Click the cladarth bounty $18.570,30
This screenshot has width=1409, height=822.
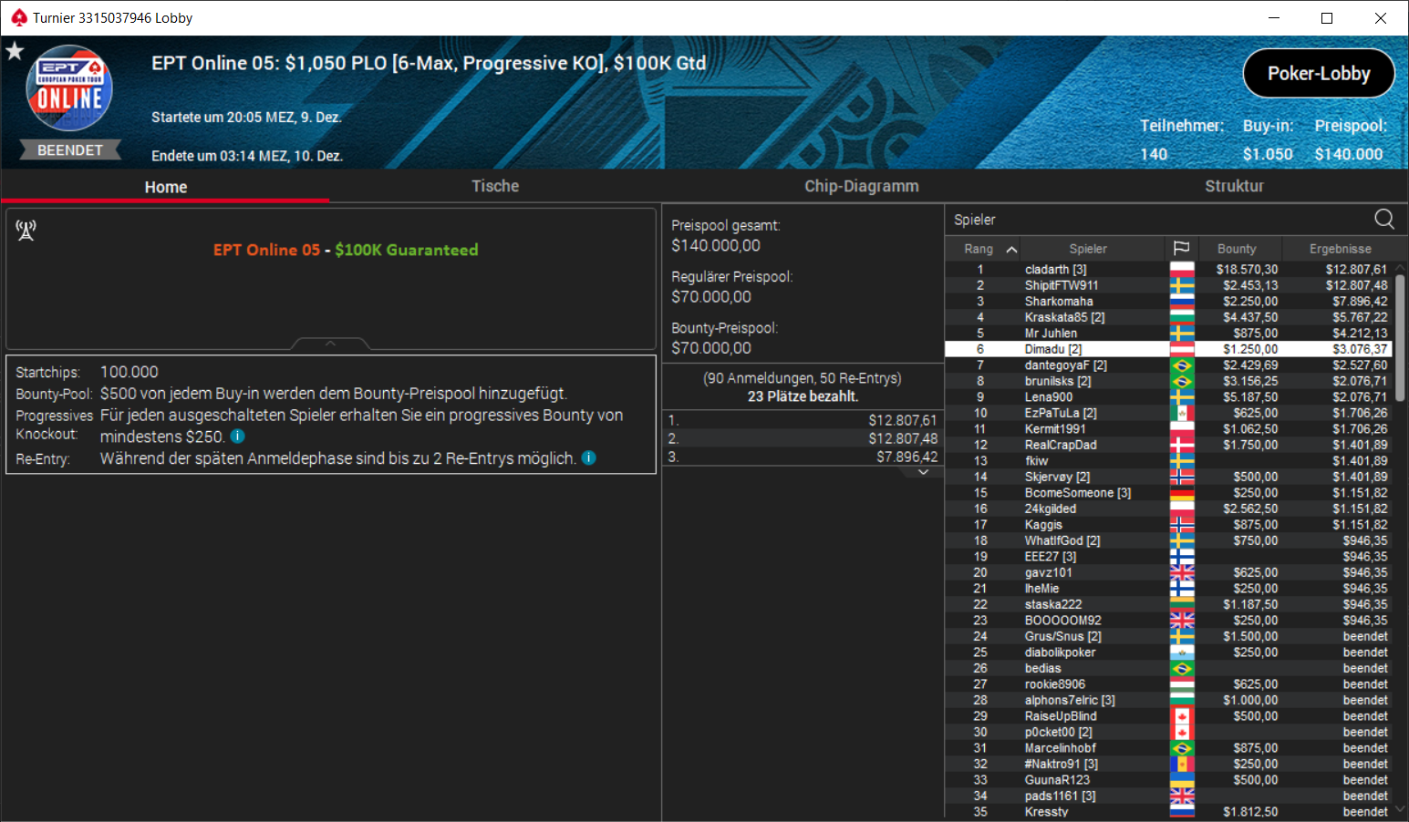click(1247, 270)
